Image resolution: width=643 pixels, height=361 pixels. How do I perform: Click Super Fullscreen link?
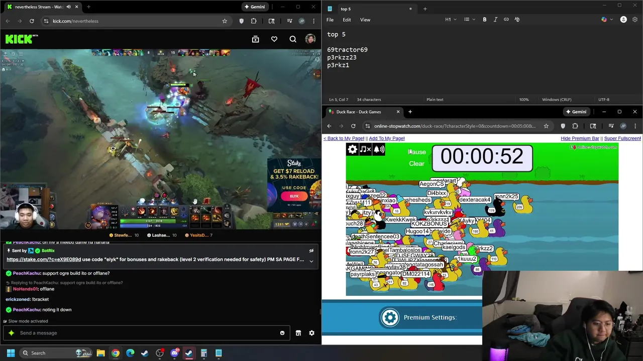point(622,138)
